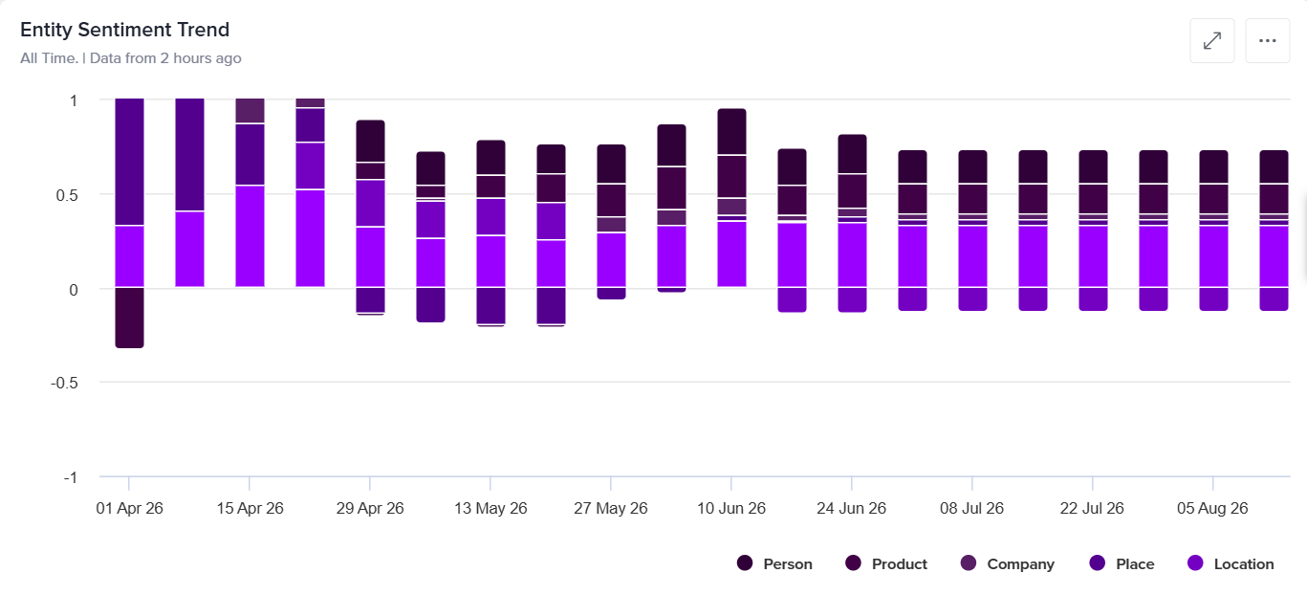Click the negative segment of the 13 May 26 bar

pyautogui.click(x=490, y=306)
